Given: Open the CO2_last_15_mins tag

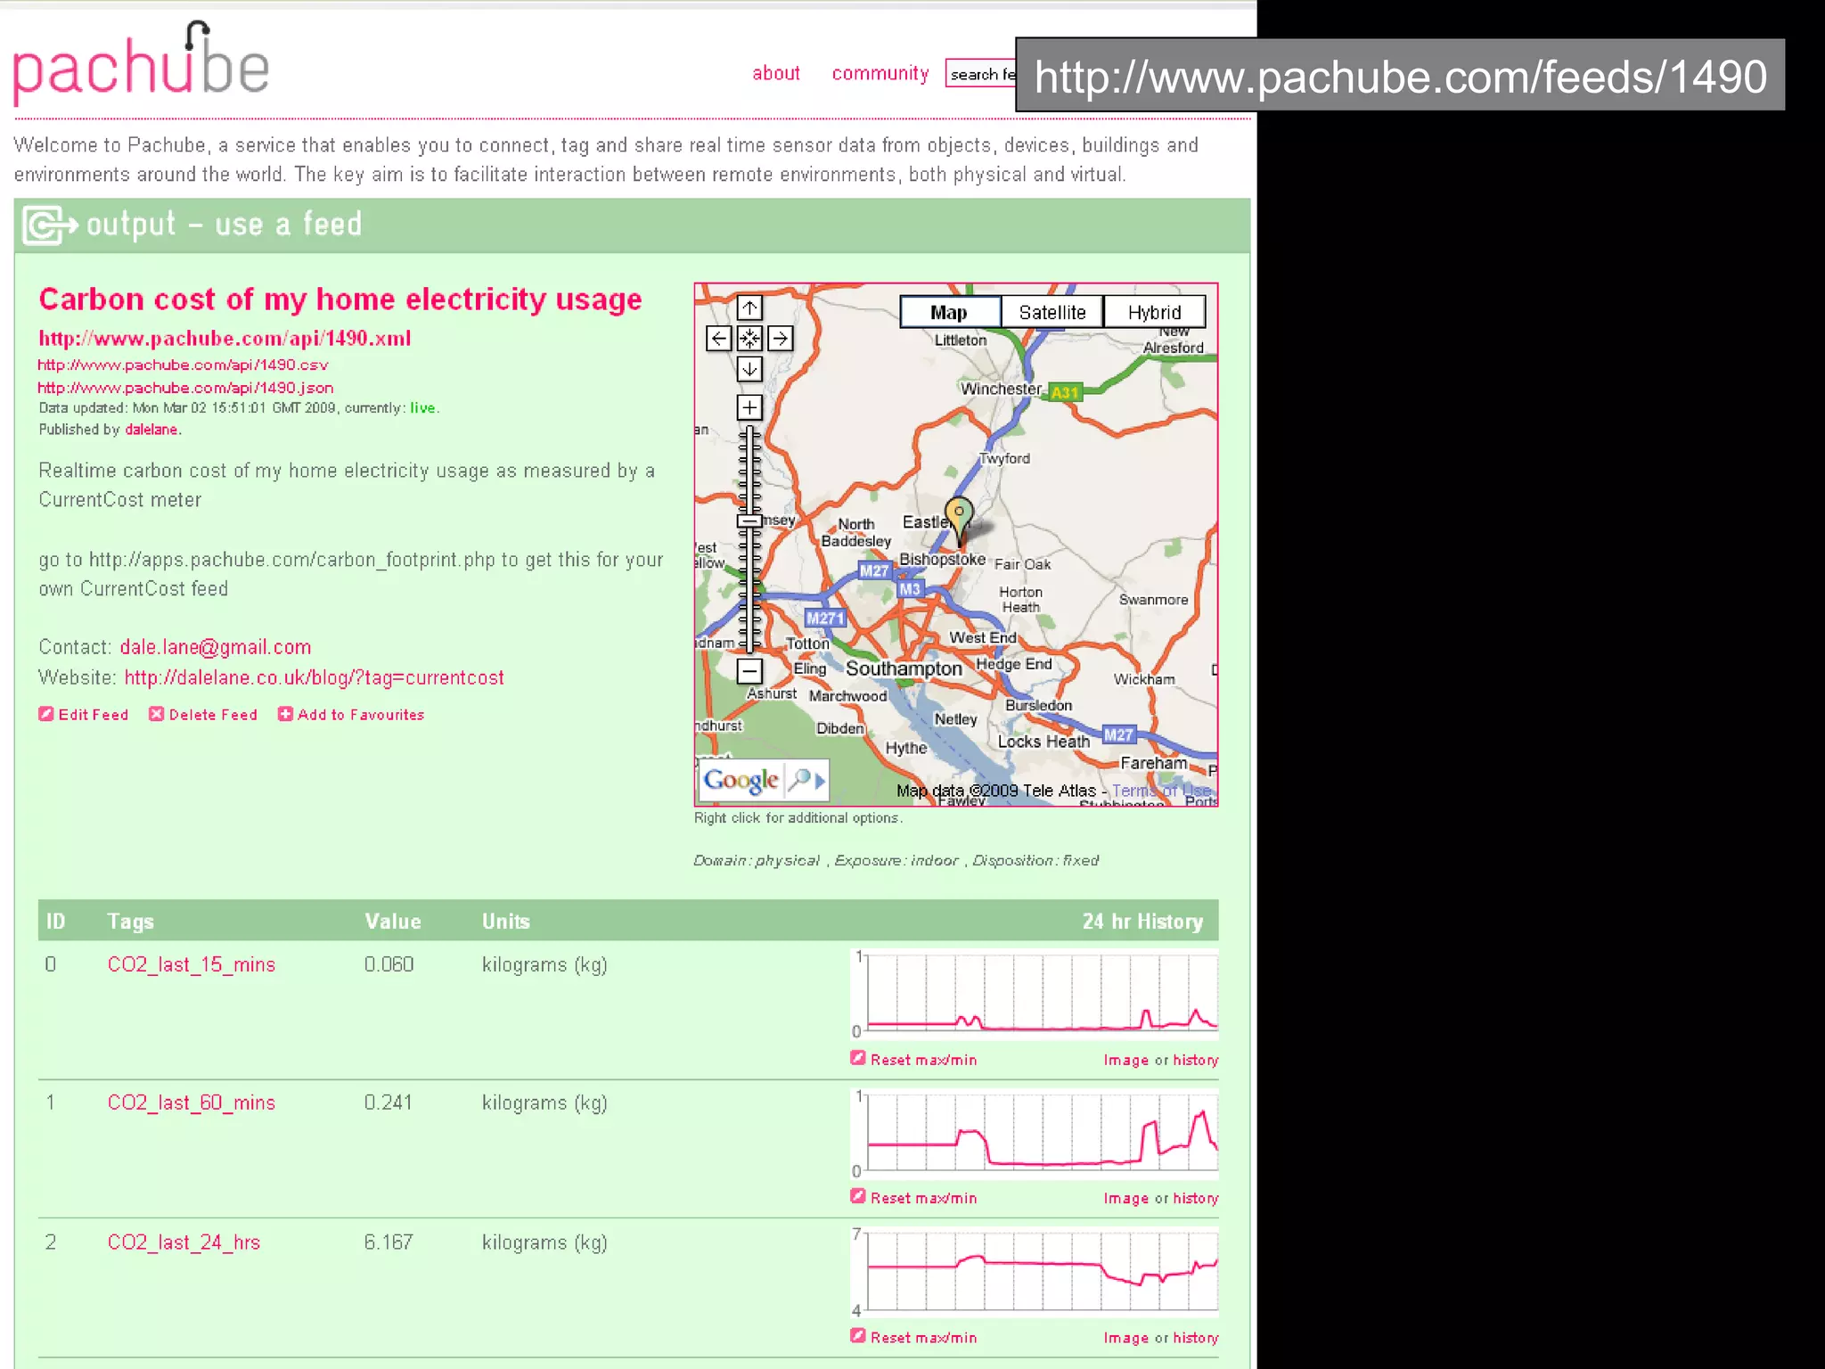Looking at the screenshot, I should [192, 965].
